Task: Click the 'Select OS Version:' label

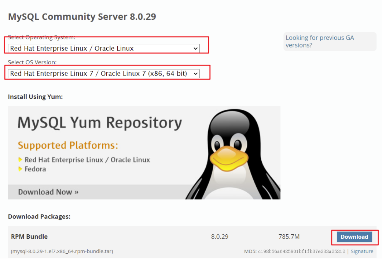Action: (x=32, y=62)
